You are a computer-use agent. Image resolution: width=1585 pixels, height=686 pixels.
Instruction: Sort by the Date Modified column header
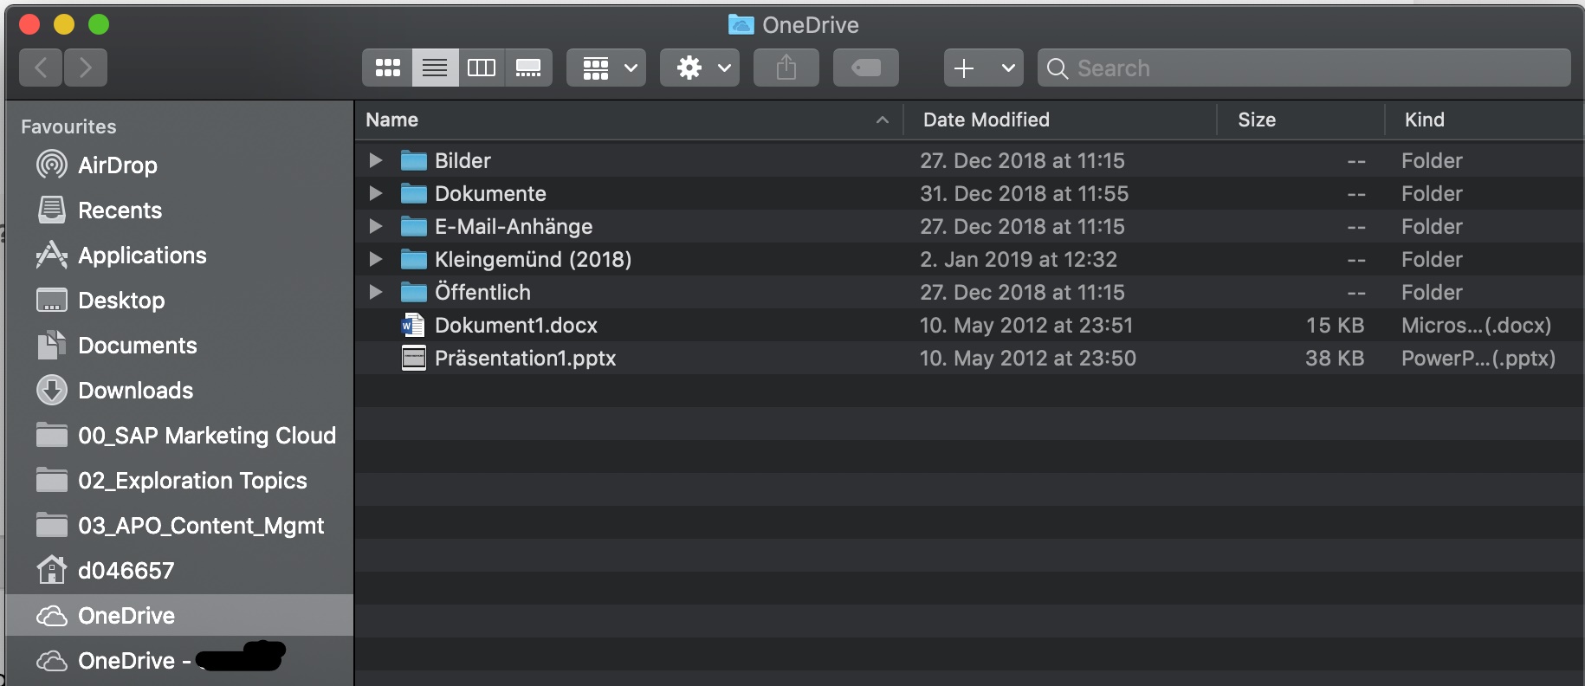click(x=1060, y=120)
